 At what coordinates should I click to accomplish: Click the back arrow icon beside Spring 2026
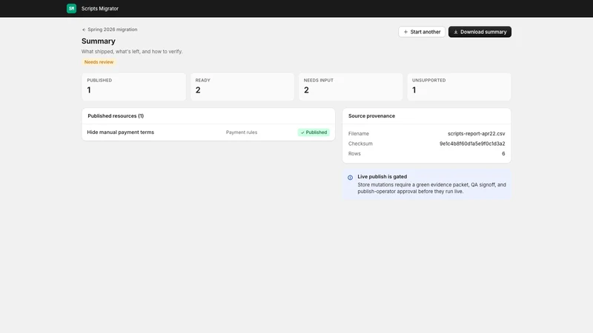click(x=84, y=30)
